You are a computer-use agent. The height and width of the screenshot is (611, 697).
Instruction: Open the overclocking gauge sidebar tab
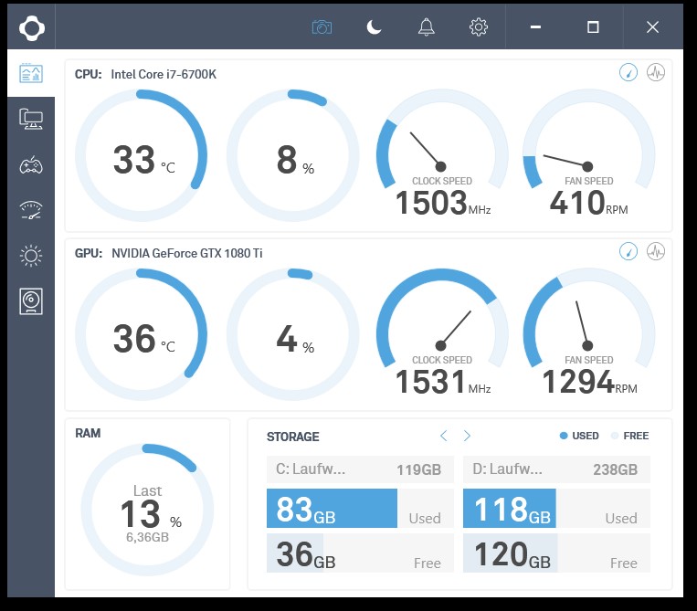point(31,210)
